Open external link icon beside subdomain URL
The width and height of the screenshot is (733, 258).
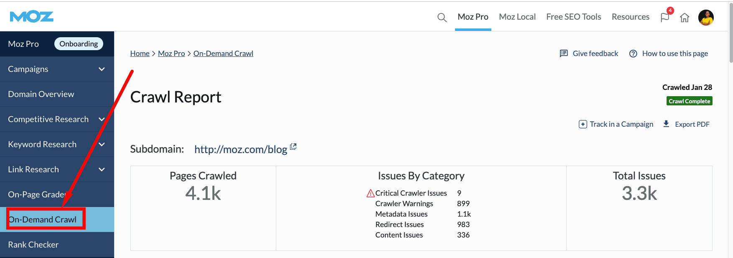[x=293, y=146]
